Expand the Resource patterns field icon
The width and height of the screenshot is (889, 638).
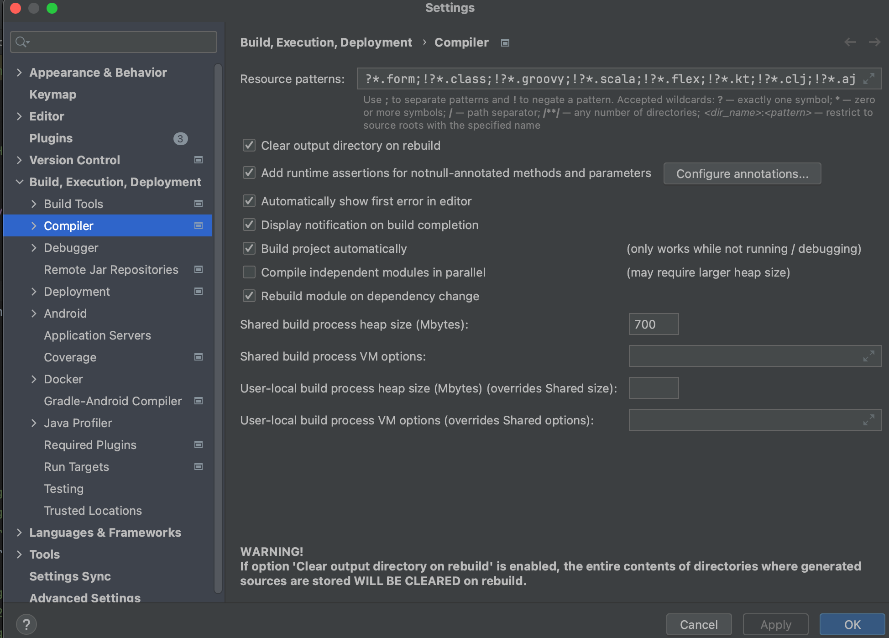click(869, 78)
